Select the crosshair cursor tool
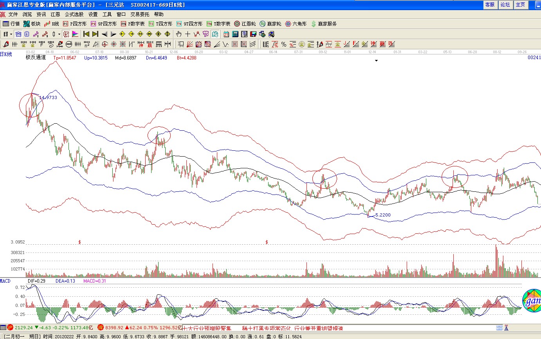Screen dimensions: 541x339 [188, 34]
